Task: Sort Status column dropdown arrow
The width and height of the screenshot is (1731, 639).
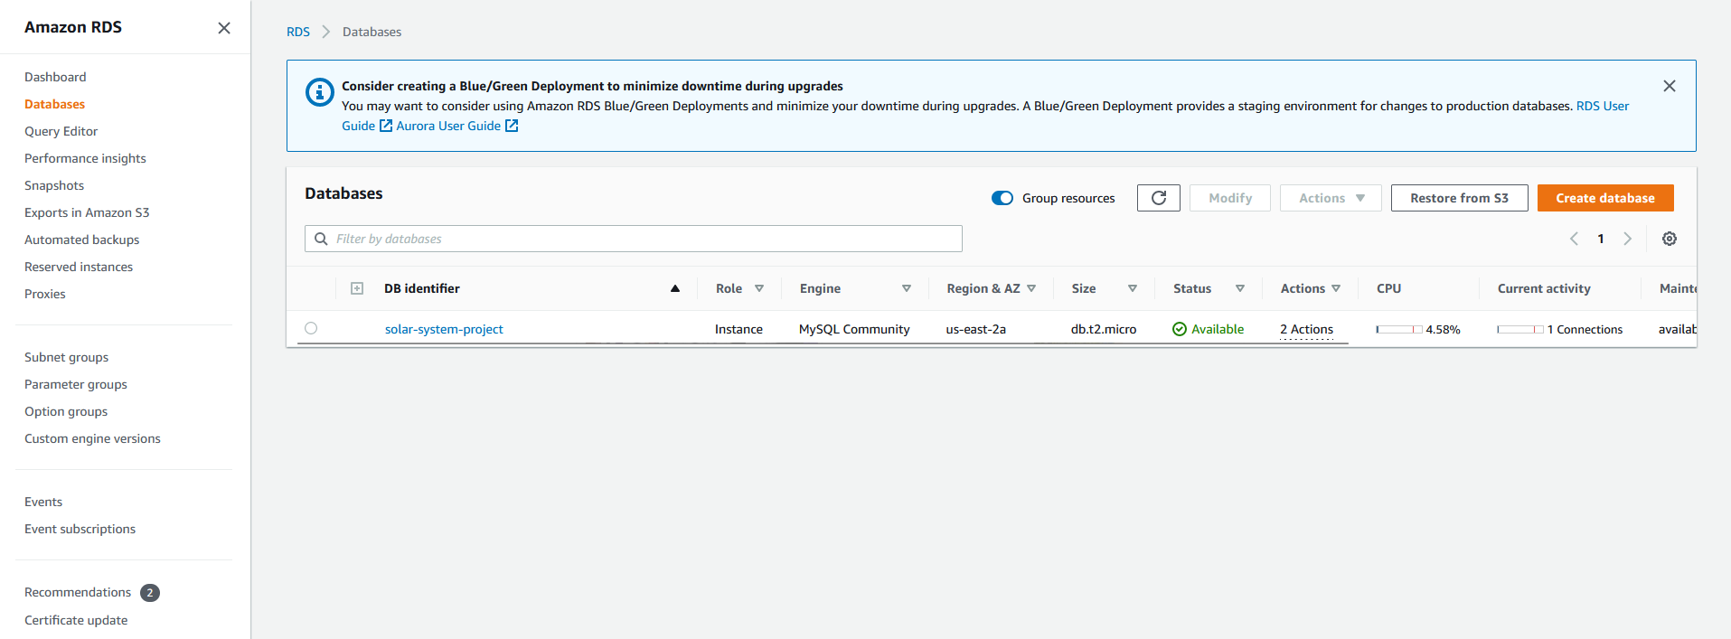Action: [x=1240, y=288]
